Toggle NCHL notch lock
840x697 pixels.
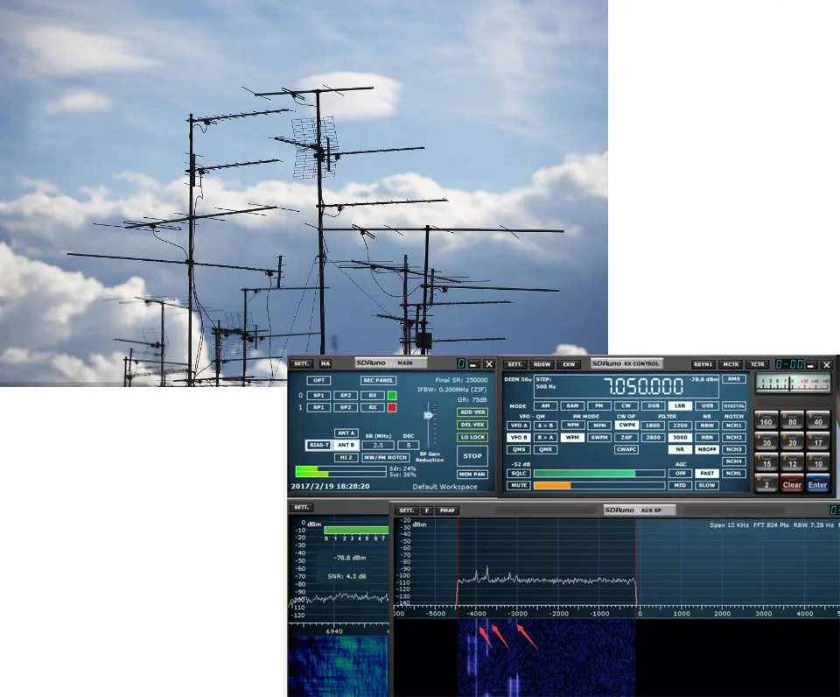point(734,474)
